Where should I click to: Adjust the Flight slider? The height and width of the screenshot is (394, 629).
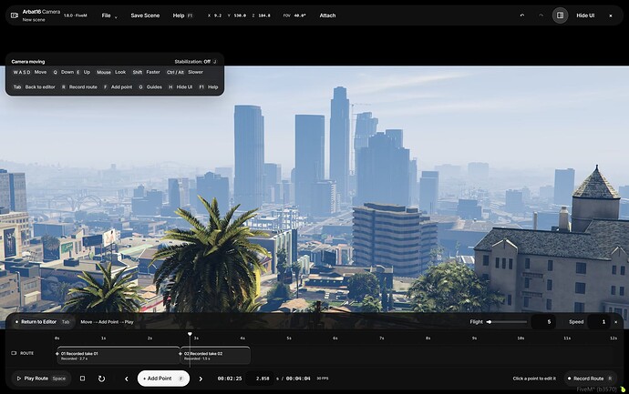507,322
